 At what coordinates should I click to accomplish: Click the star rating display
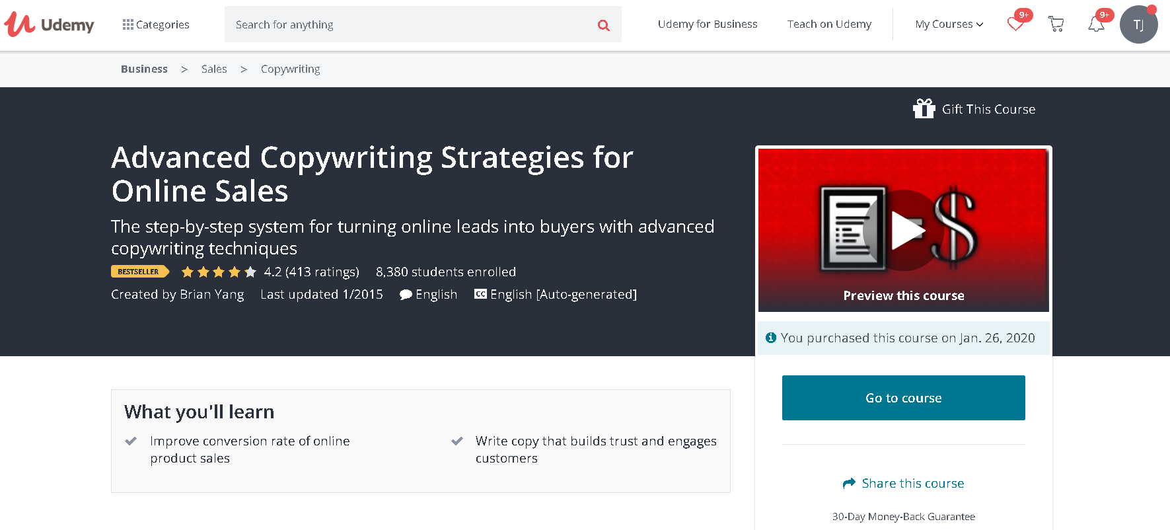(x=218, y=272)
